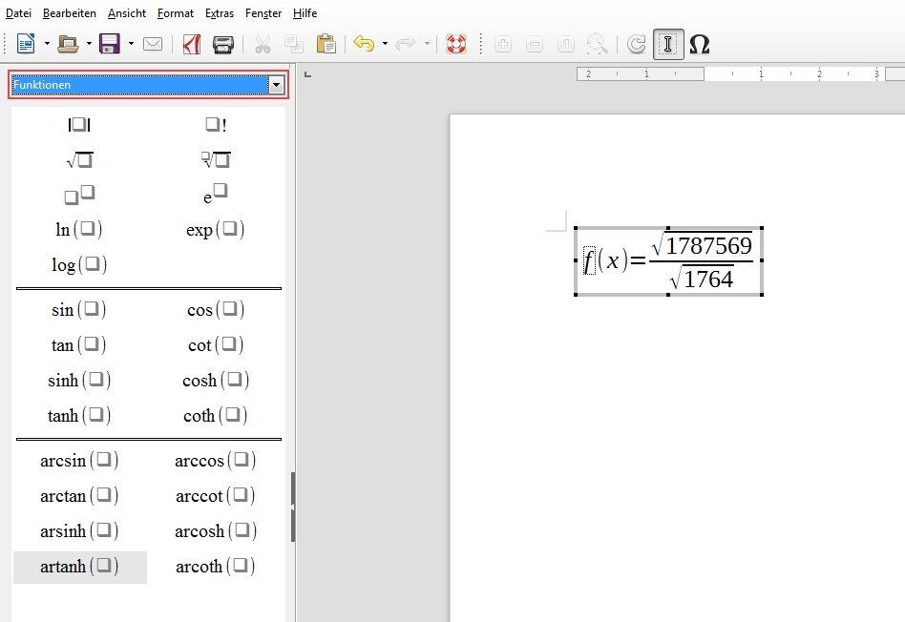The image size is (905, 622).
Task: Collapse the elements sidebar using divider handle
Action: pos(292,507)
